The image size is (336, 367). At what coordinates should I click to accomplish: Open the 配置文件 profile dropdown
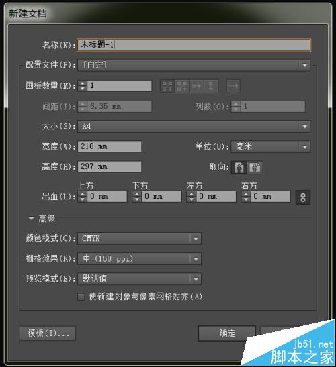click(194, 65)
